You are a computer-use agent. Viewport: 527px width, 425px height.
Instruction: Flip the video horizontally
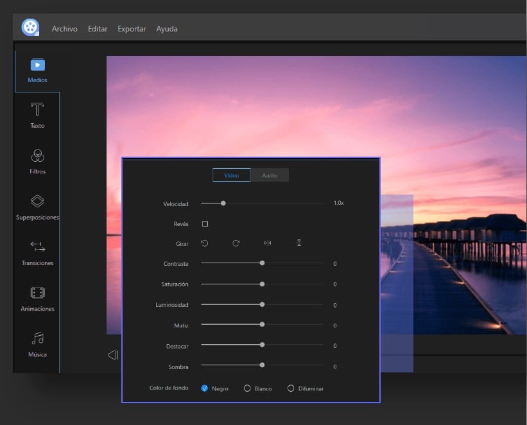[x=266, y=243]
